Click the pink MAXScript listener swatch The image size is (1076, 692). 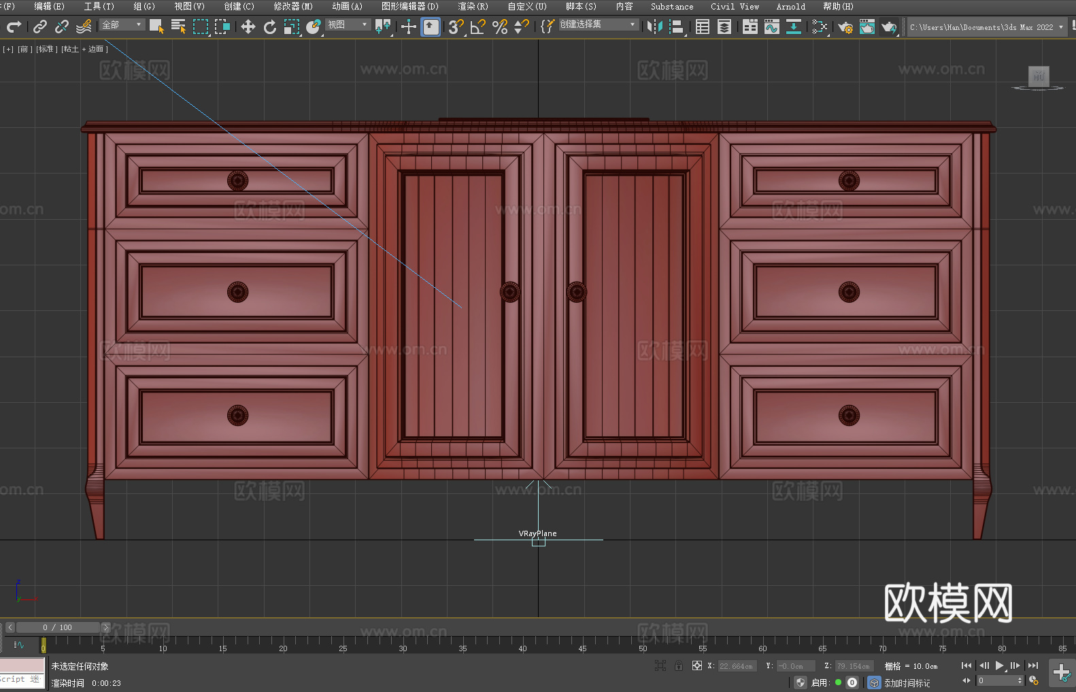[22, 665]
